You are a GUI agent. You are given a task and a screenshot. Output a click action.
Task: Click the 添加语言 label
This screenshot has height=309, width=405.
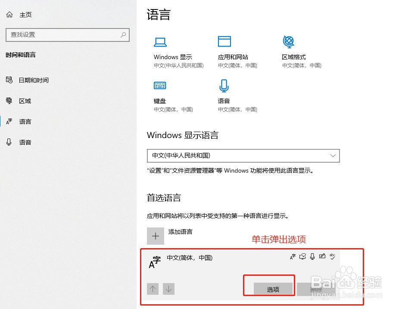[x=180, y=232]
